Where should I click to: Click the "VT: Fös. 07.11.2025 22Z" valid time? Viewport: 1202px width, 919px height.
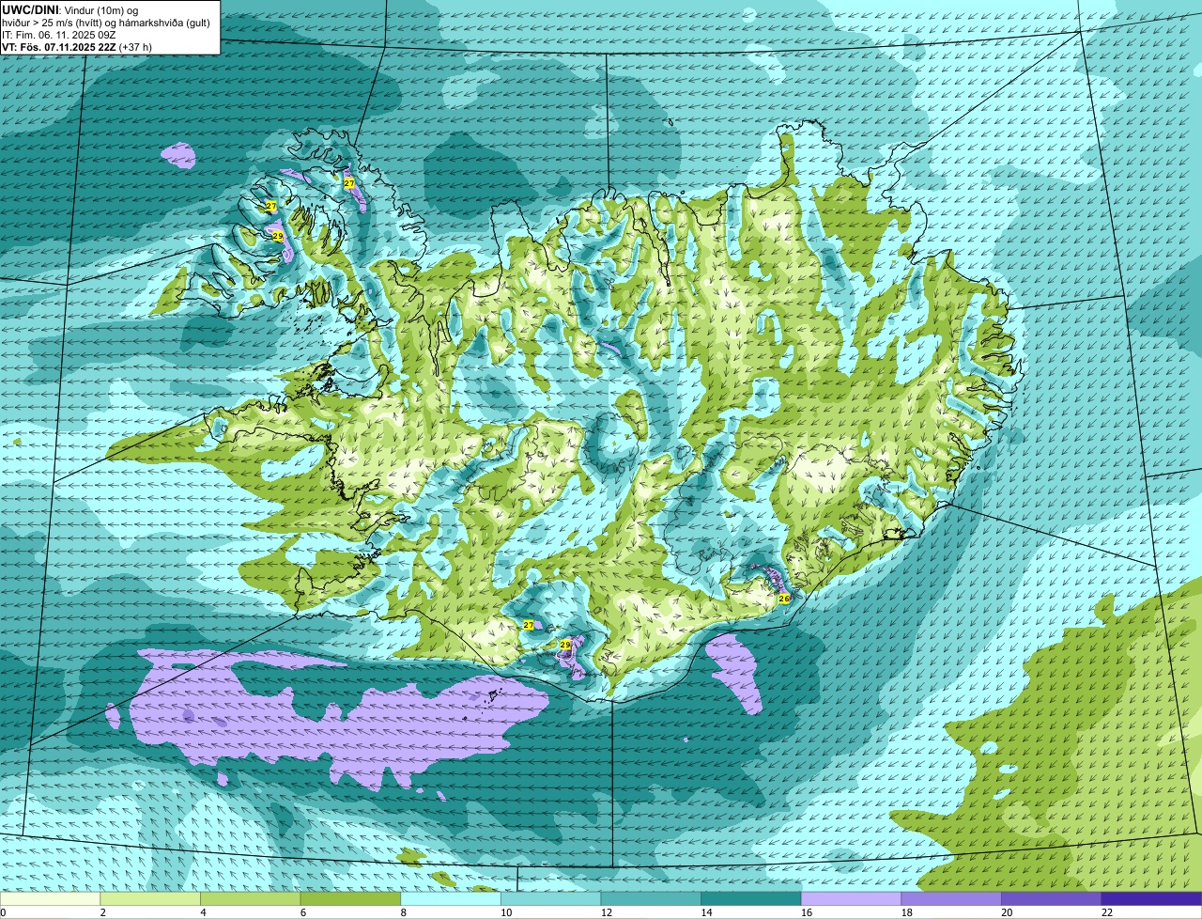[58, 46]
